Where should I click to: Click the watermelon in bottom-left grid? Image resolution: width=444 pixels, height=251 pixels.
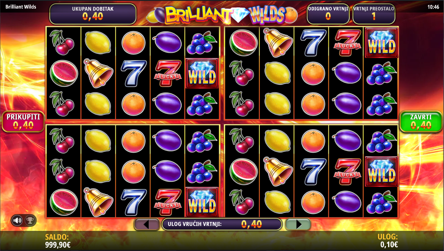64,202
